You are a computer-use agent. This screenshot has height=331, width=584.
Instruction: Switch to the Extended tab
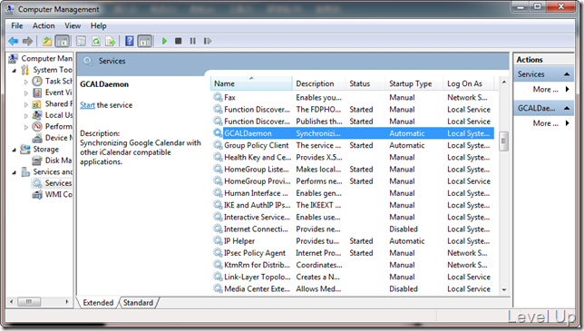tap(98, 303)
